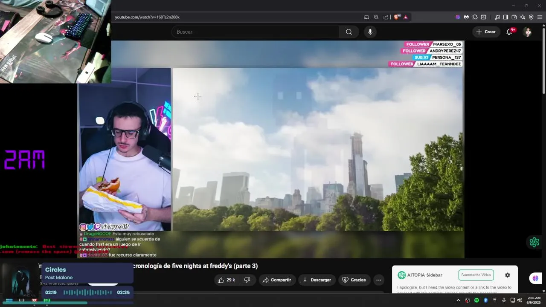Screen dimensions: 546x307
Task: Click the Post Malone artist name in the overlay
Action: [x=59, y=278]
